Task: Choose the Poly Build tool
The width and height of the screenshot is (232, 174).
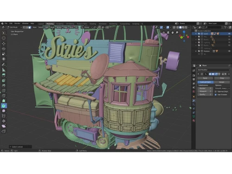Action: (x=4, y=101)
